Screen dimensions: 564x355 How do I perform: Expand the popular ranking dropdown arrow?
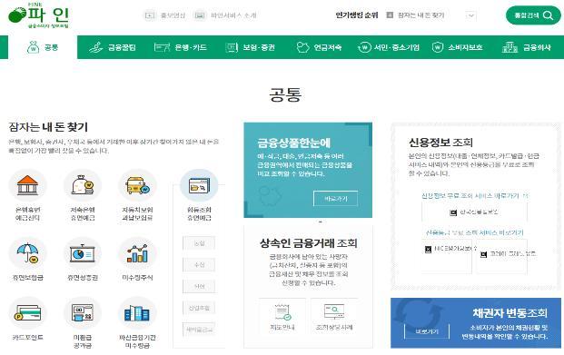(x=471, y=15)
